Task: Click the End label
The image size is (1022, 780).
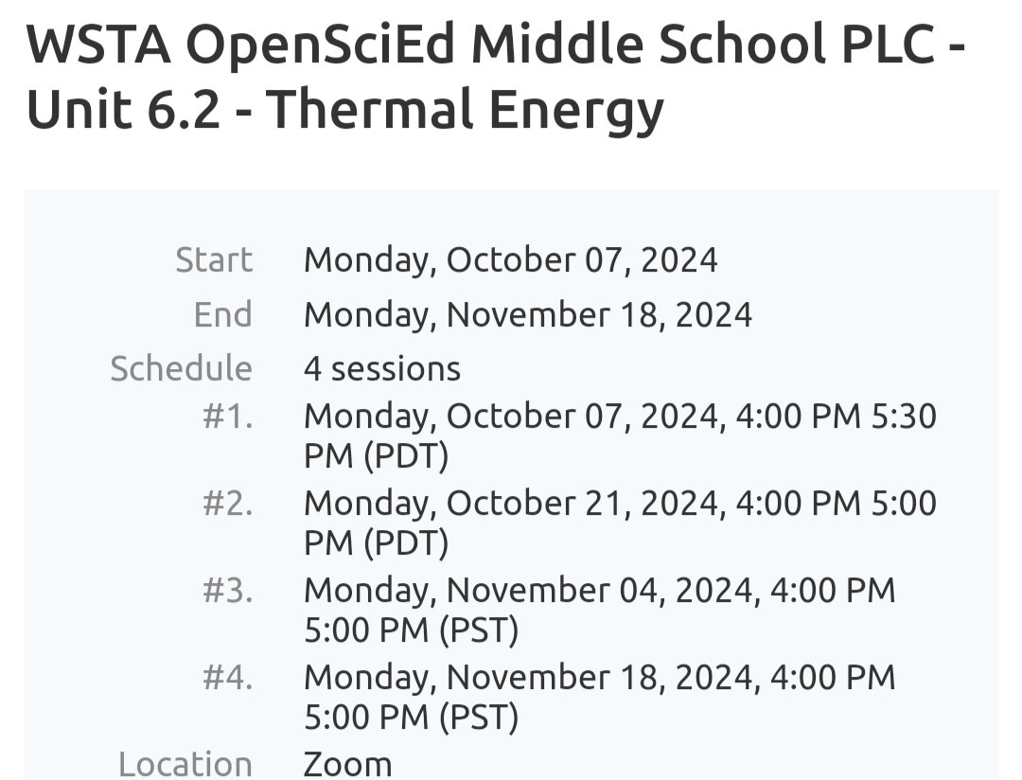Action: tap(223, 315)
